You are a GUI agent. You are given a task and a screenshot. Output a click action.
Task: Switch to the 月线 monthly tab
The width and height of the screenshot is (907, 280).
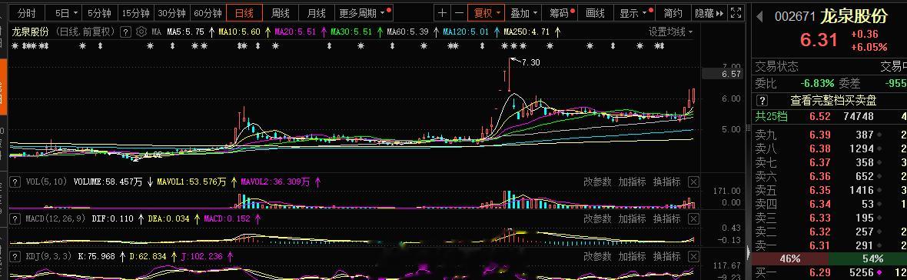(x=317, y=13)
